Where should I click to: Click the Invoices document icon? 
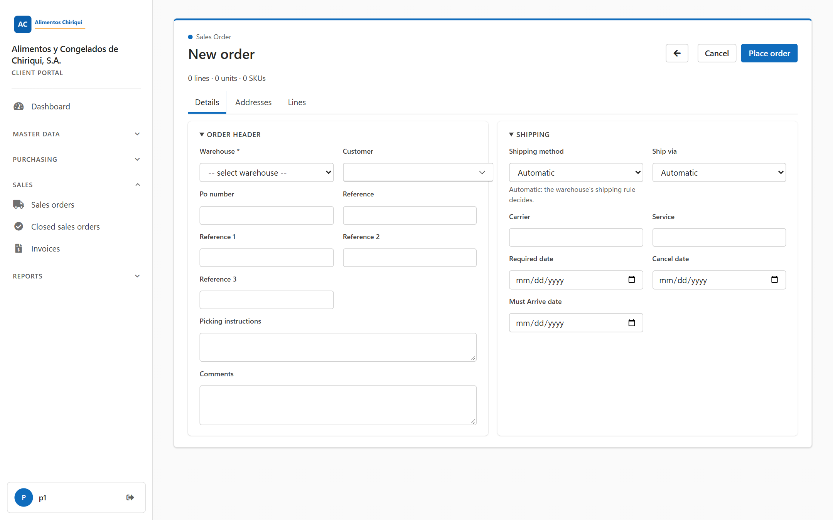coord(19,248)
